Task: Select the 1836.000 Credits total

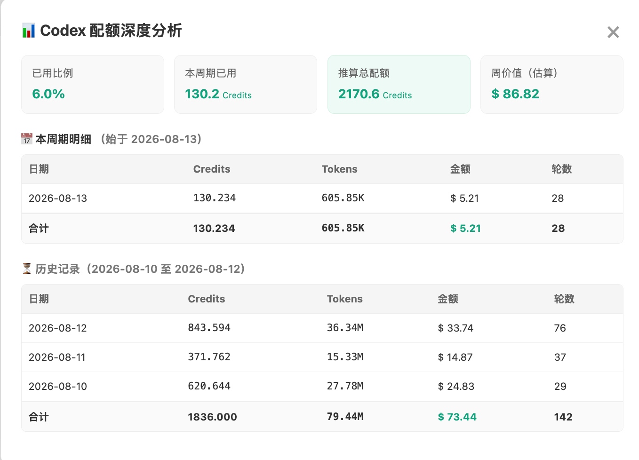Action: pos(213,417)
